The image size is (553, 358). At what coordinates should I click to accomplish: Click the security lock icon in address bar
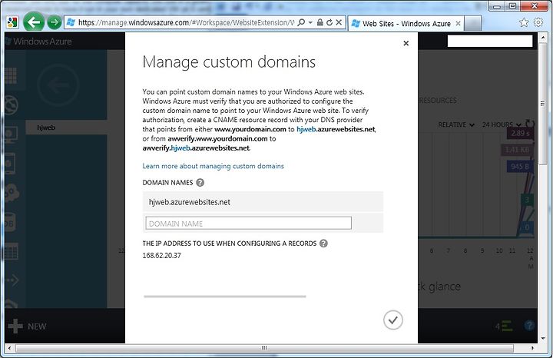pos(320,22)
